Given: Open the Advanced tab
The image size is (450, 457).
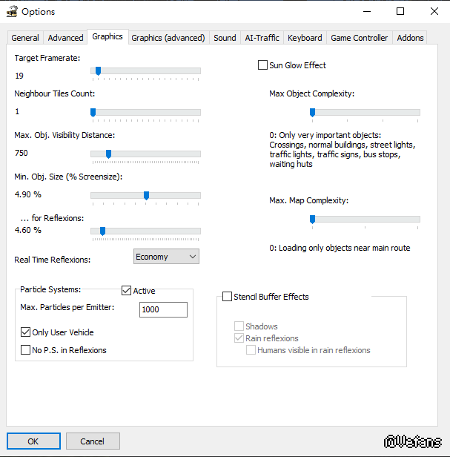Looking at the screenshot, I should (x=65, y=38).
